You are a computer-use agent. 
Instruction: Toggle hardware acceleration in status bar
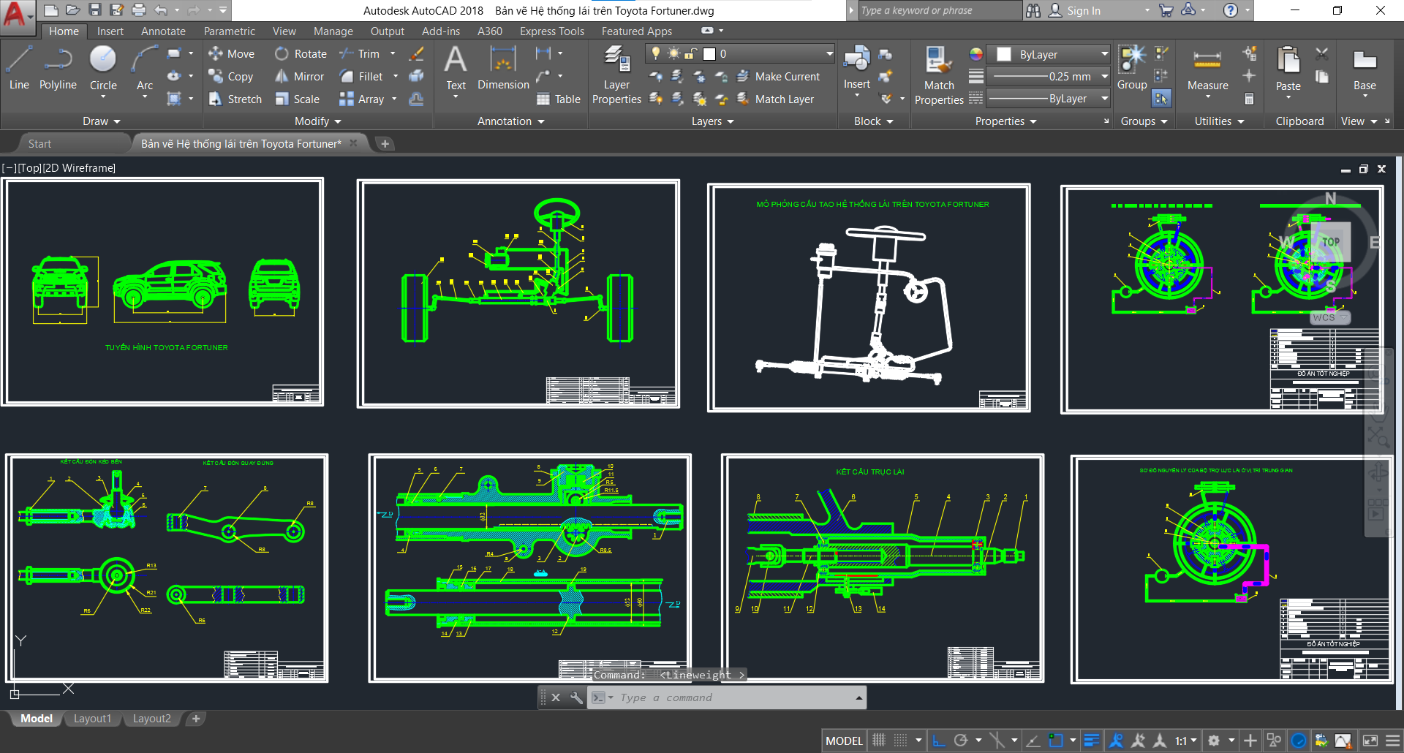pos(1299,741)
